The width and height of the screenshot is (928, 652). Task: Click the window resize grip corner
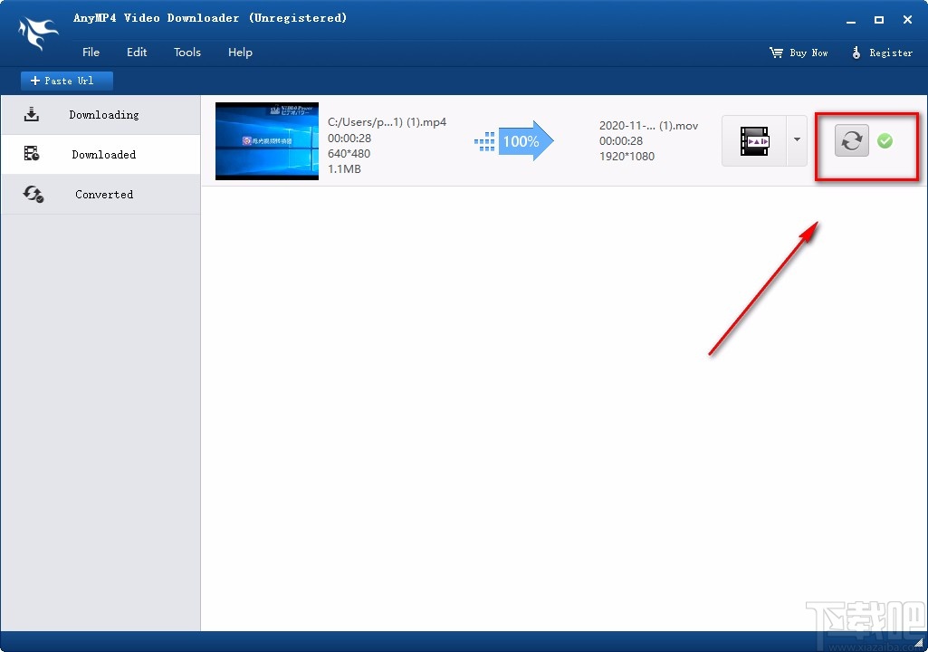tap(919, 643)
